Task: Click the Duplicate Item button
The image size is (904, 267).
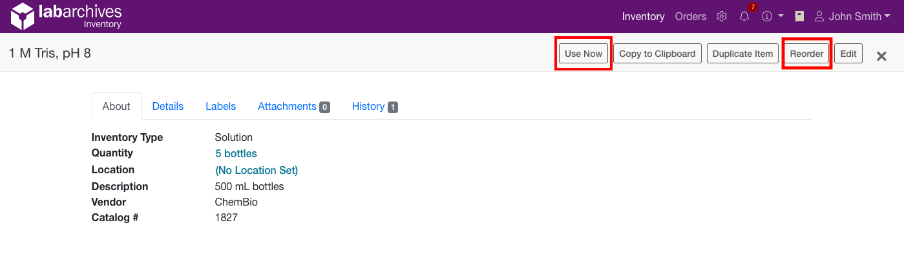Action: pos(742,54)
